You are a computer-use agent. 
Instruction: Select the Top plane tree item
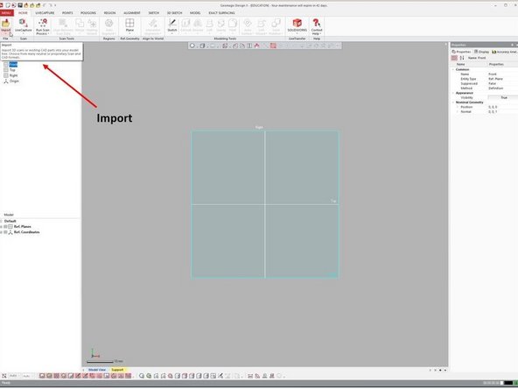[12, 70]
